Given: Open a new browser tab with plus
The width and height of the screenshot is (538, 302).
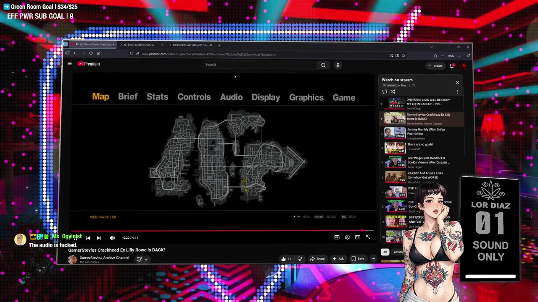Looking at the screenshot, I should click(x=219, y=45).
